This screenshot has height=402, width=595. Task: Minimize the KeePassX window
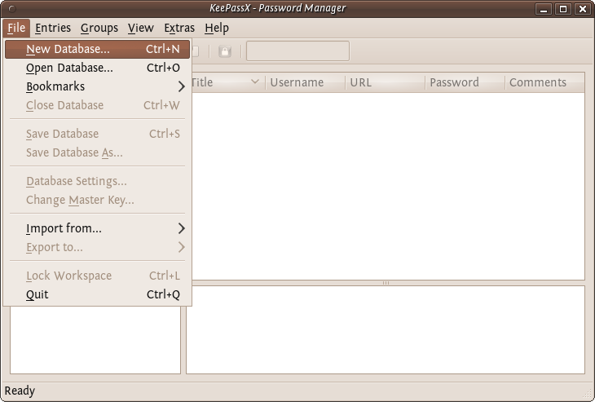tap(544, 9)
